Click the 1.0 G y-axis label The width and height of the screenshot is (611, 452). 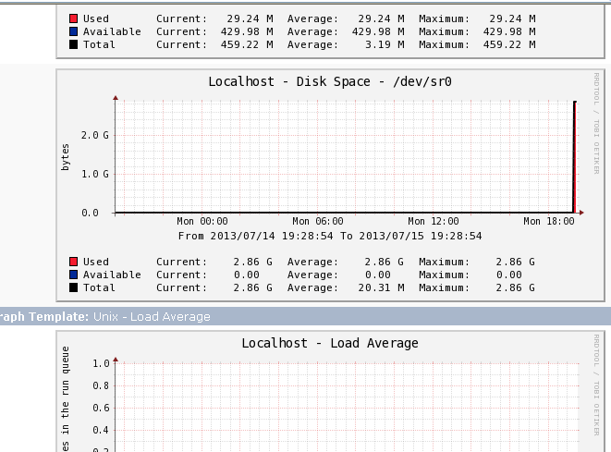pos(95,174)
